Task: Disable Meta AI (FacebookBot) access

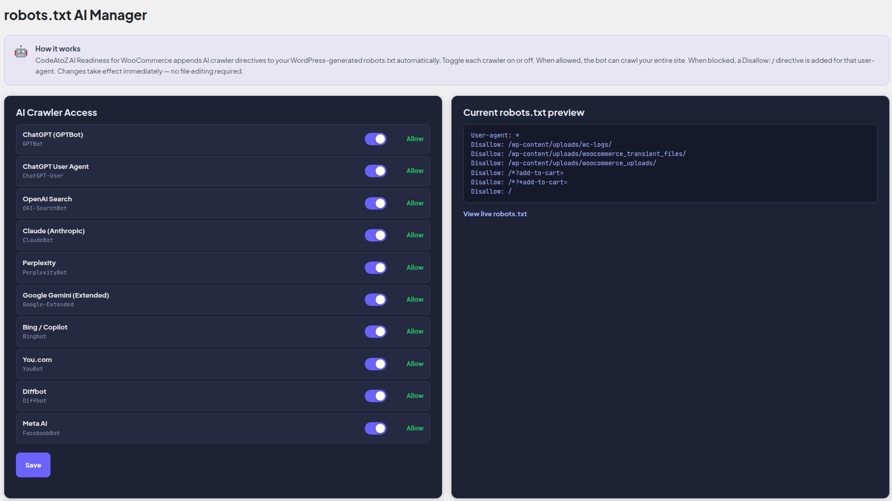Action: (376, 428)
